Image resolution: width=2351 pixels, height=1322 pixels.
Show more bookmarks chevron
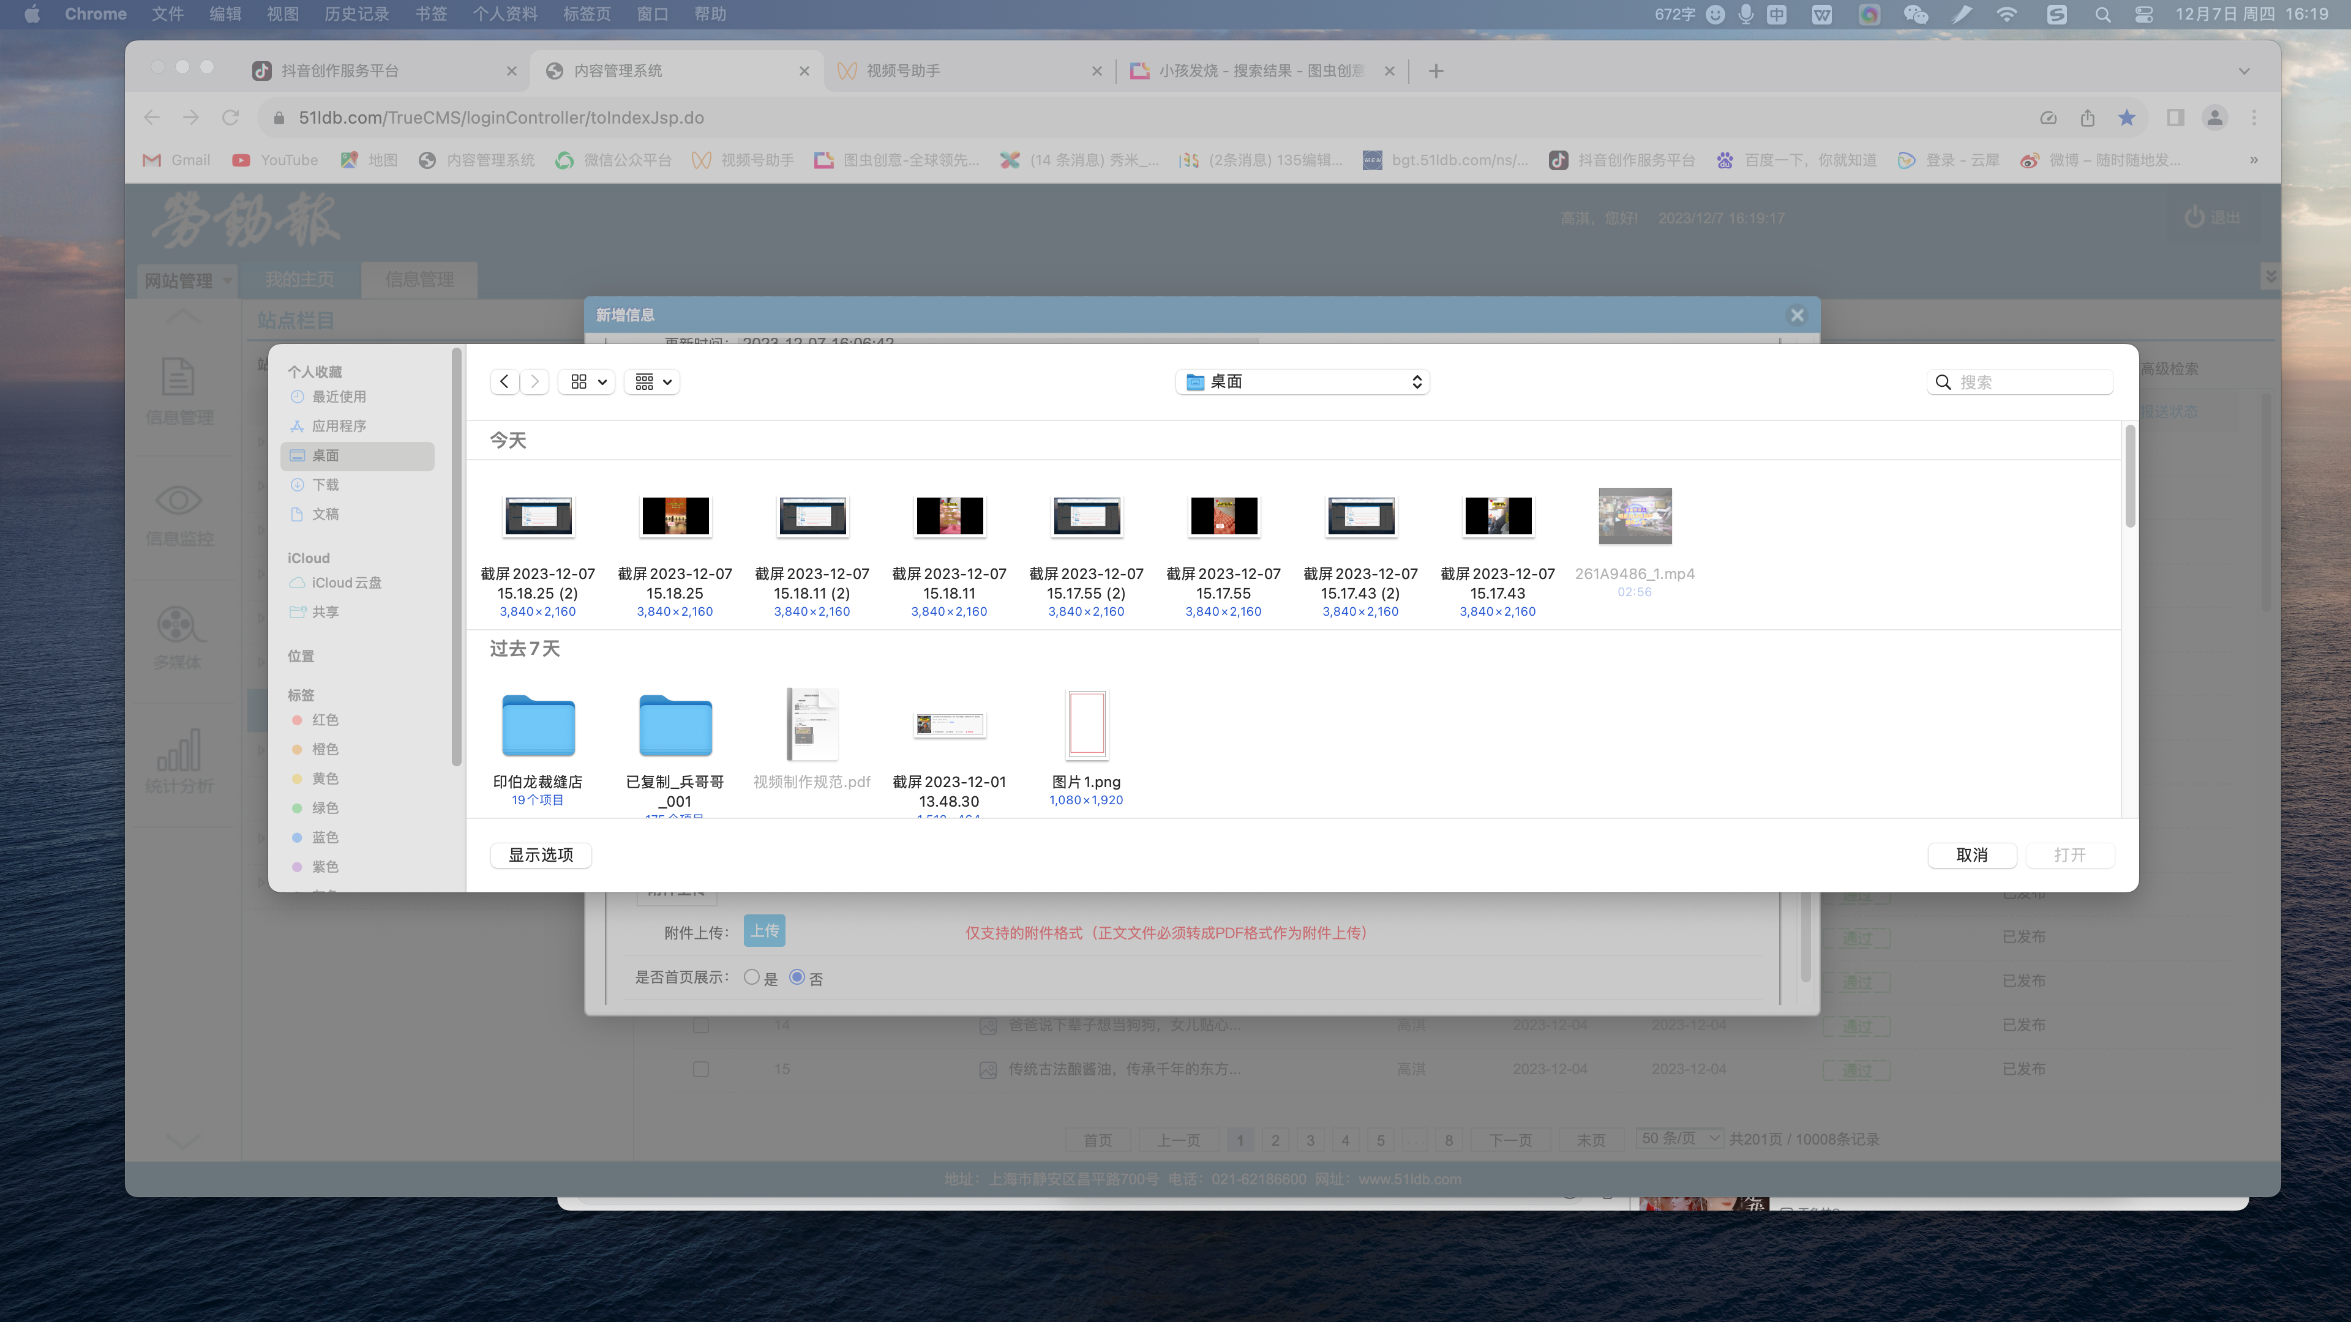point(2254,160)
